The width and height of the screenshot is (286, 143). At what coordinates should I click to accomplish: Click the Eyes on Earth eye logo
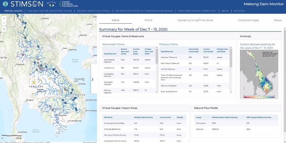pyautogui.click(x=50, y=4)
